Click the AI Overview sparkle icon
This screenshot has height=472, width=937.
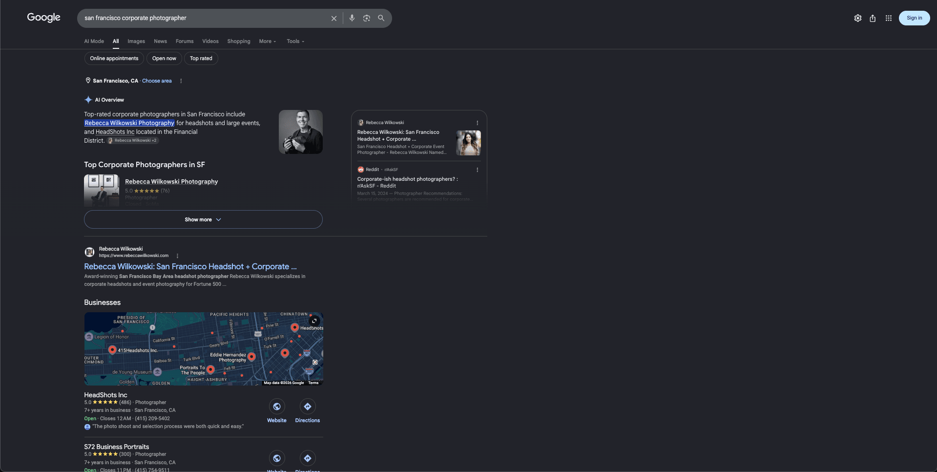point(88,100)
